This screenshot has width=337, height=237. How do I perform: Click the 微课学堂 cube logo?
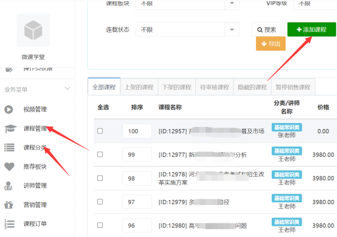(33, 30)
